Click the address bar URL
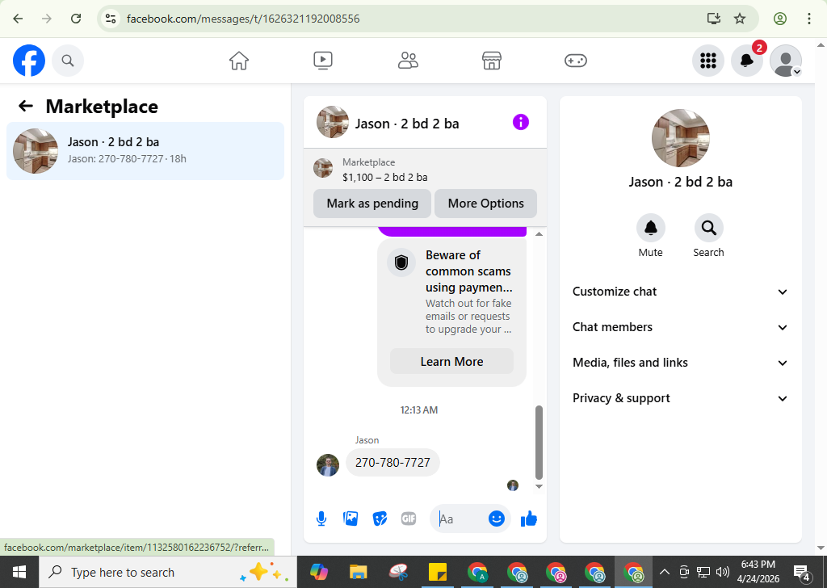Screen dimensions: 827x588 243,19
